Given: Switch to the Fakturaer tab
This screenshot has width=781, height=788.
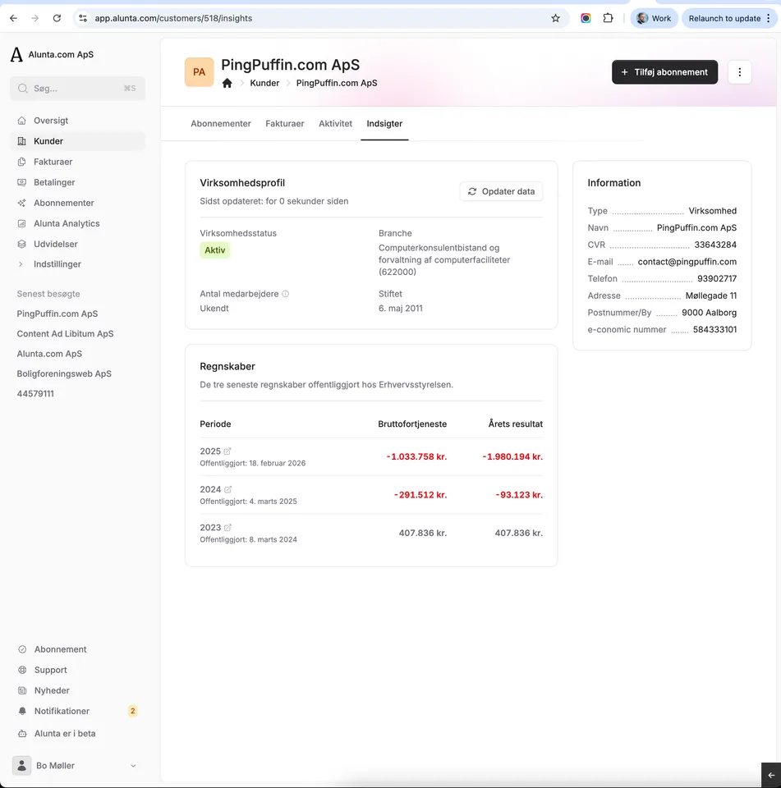Looking at the screenshot, I should (285, 124).
